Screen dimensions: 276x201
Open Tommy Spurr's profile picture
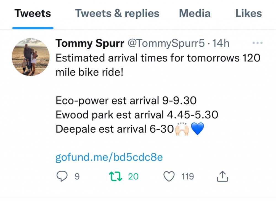31,57
